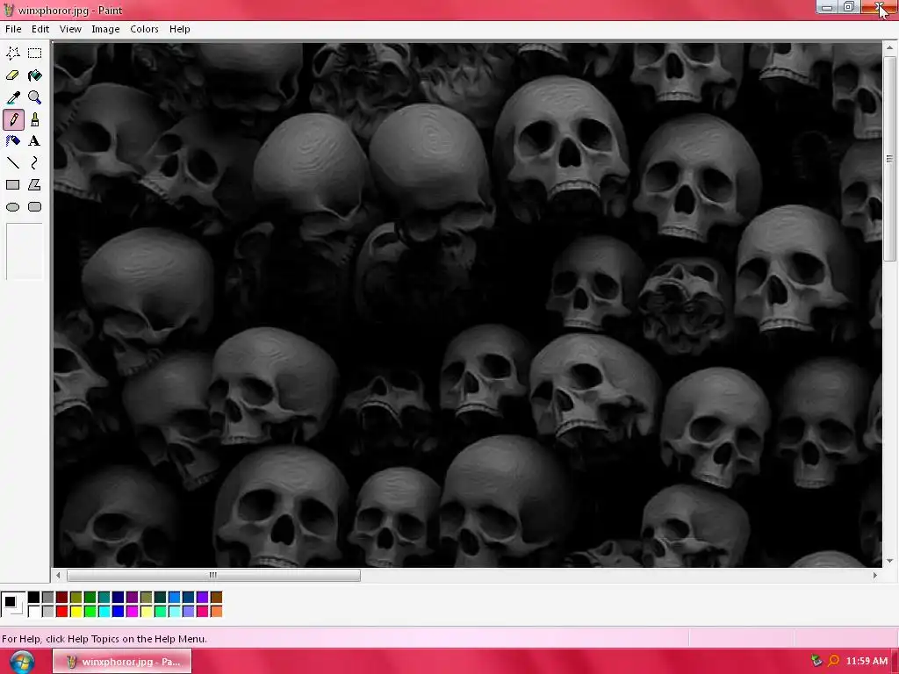Select the Curve tool
899x674 pixels.
tap(34, 163)
